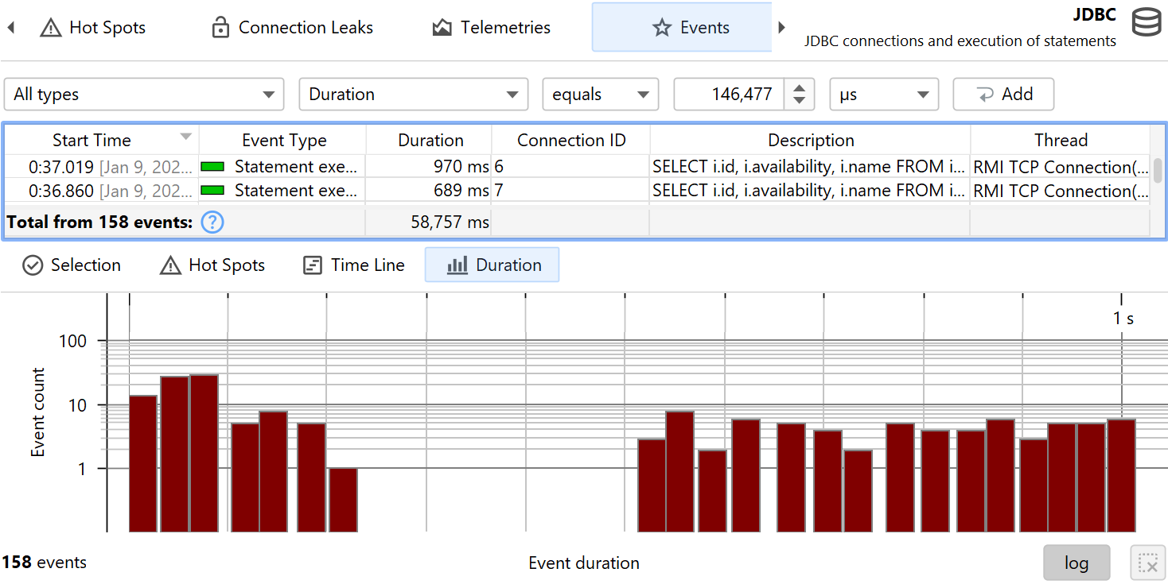The width and height of the screenshot is (1168, 584).
Task: Toggle the log scale button
Action: (x=1076, y=563)
